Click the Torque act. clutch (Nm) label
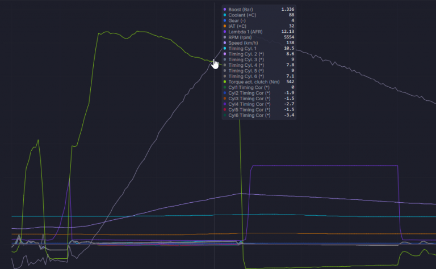 [254, 82]
